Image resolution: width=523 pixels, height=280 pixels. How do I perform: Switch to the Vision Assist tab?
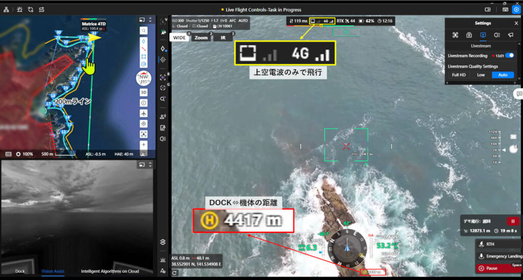53,271
